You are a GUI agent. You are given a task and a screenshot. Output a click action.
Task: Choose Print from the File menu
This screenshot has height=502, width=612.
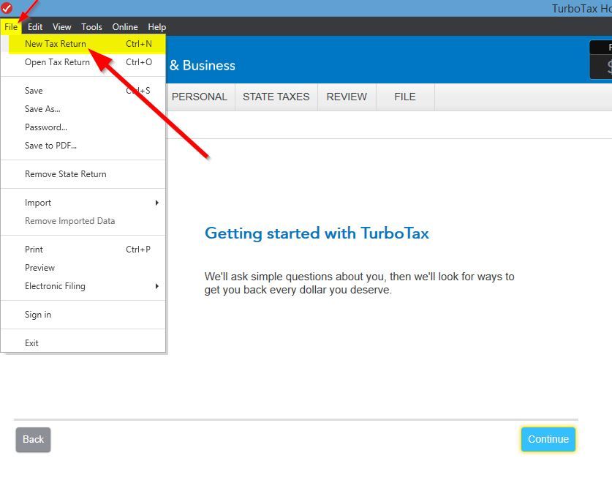[83, 250]
